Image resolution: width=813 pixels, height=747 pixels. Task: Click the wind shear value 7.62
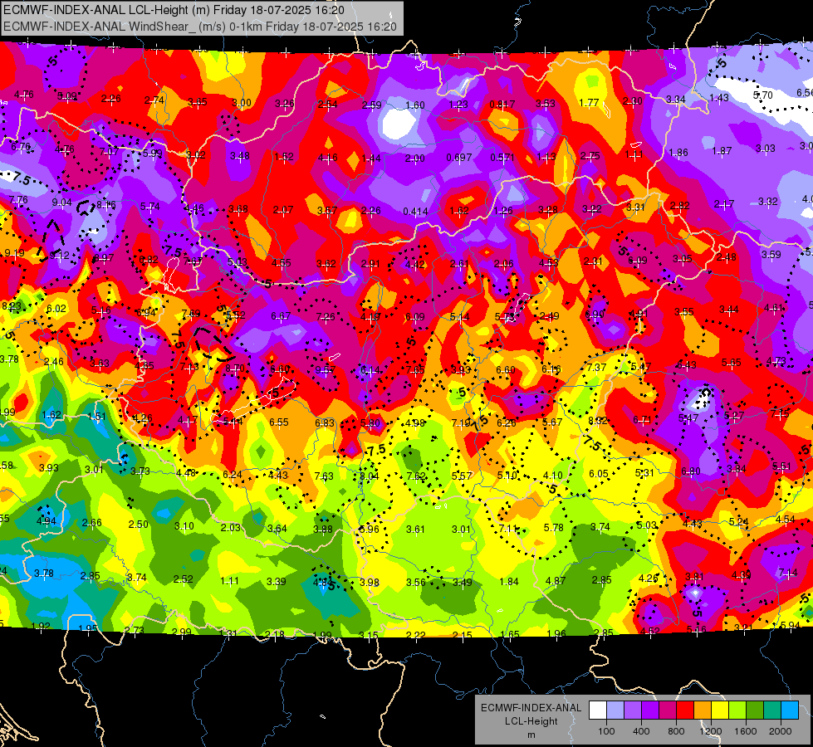(416, 476)
